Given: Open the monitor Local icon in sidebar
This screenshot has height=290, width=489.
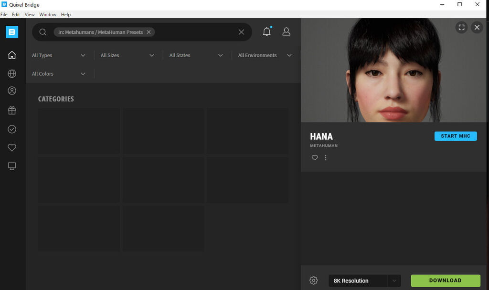Looking at the screenshot, I should tap(12, 166).
